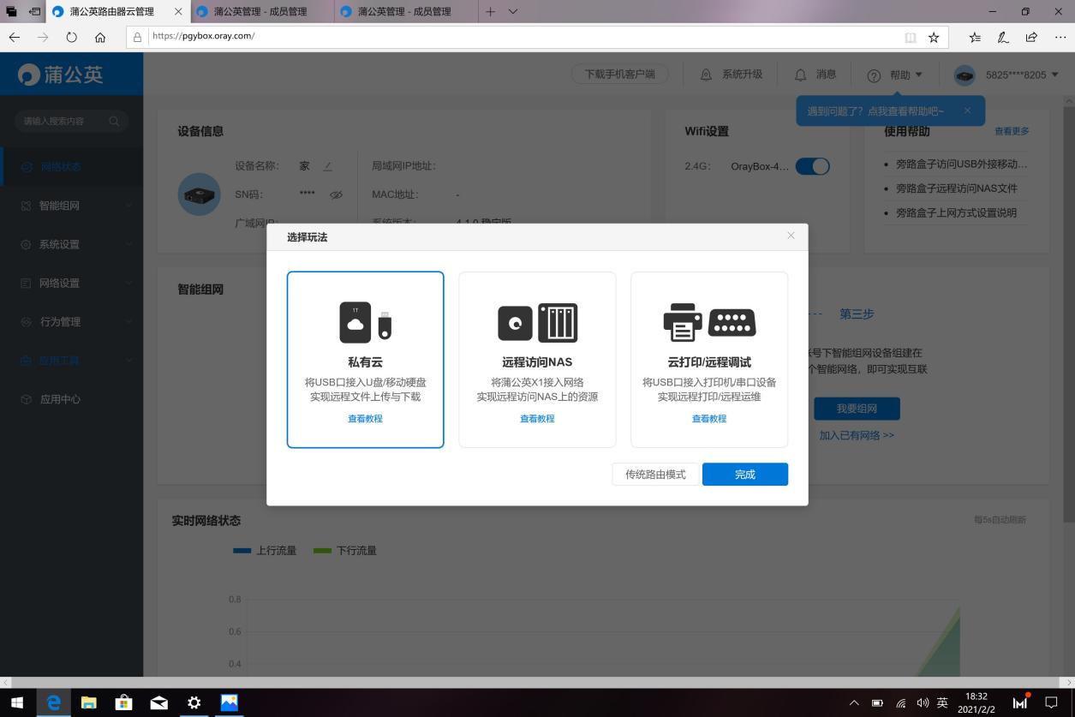1075x717 pixels.
Task: Add this page to favorites
Action: click(934, 37)
